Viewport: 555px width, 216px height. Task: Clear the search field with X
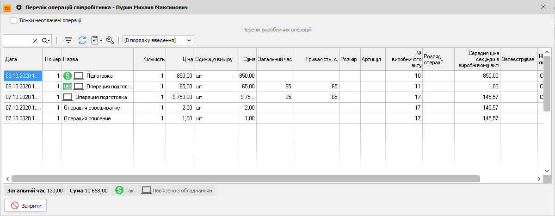pyautogui.click(x=35, y=41)
